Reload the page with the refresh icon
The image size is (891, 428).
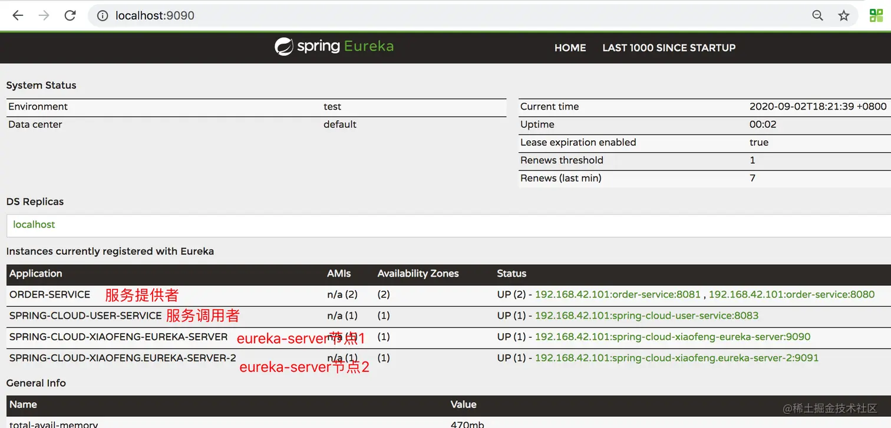point(70,15)
